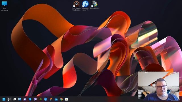Open the colorful pinwheel photos app
The image size is (182, 102).
tap(51, 99)
